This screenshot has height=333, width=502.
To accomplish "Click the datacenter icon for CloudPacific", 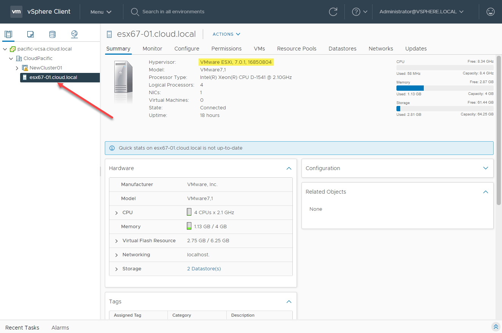I will (x=19, y=58).
